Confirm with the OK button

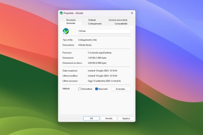click(92, 118)
